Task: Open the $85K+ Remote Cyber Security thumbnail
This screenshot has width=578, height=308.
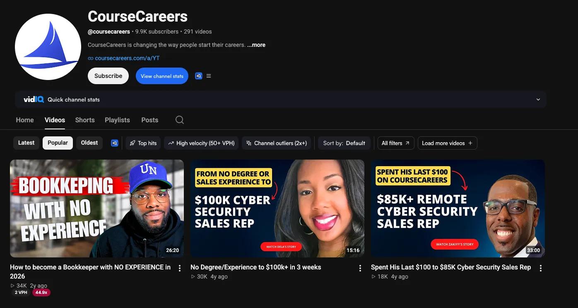Action: (458, 209)
